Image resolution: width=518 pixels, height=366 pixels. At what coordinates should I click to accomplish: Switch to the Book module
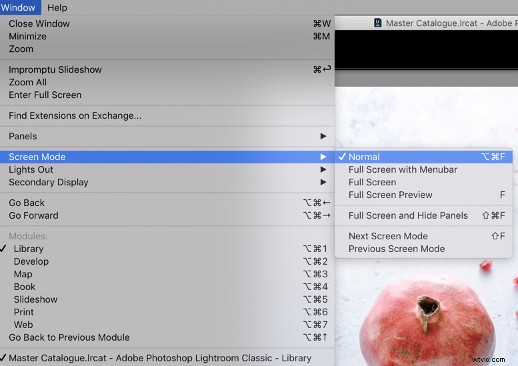pyautogui.click(x=167, y=287)
